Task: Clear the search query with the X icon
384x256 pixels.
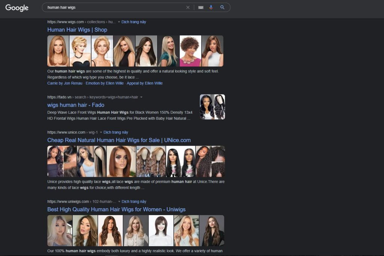Action: (x=188, y=7)
